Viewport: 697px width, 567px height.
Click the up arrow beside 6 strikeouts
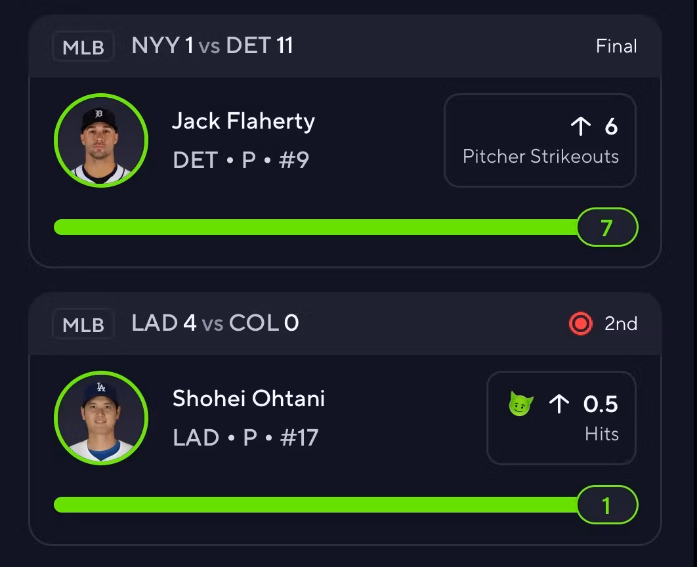point(581,126)
